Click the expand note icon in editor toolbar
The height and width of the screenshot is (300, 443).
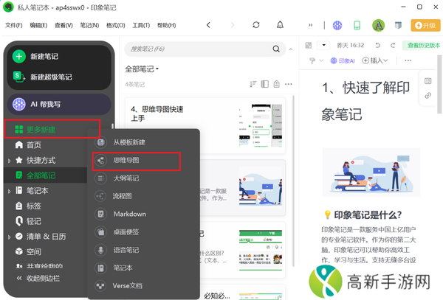coord(309,46)
